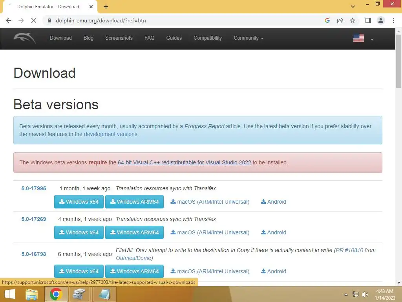Bookmark this page with the star

(x=353, y=20)
